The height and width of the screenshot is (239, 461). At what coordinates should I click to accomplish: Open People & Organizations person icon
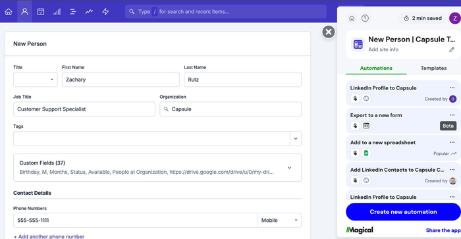tap(25, 11)
